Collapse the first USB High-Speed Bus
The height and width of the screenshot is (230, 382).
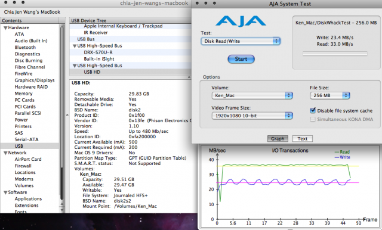(75, 46)
